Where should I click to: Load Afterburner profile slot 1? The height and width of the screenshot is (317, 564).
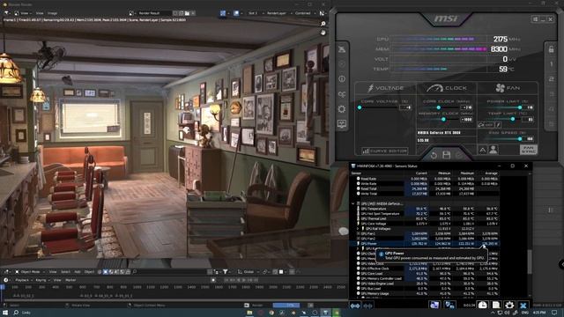pos(551,64)
